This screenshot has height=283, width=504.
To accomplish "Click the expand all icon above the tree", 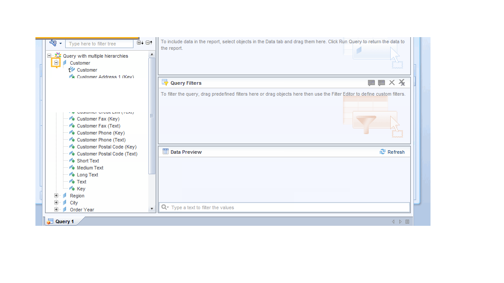I will point(139,42).
